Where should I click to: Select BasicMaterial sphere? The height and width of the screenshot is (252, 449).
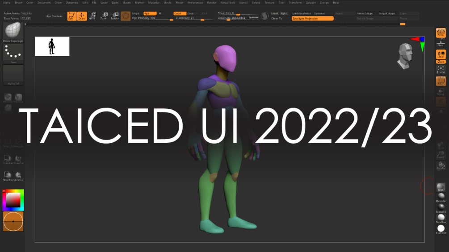441,197
